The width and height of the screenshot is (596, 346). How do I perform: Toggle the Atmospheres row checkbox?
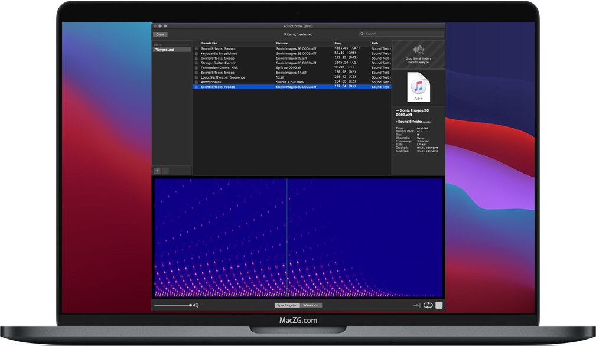click(x=197, y=81)
